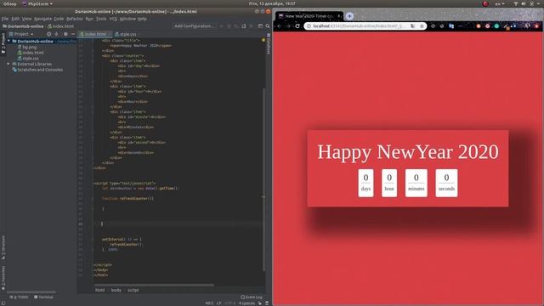
Task: Click the html breadcrumb below editor
Action: coord(100,290)
